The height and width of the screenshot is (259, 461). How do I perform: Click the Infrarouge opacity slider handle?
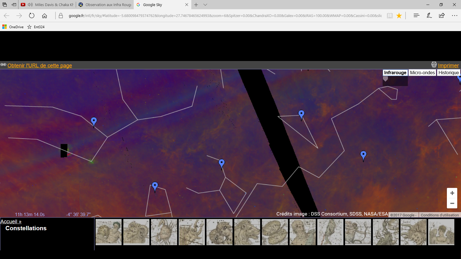(x=386, y=79)
